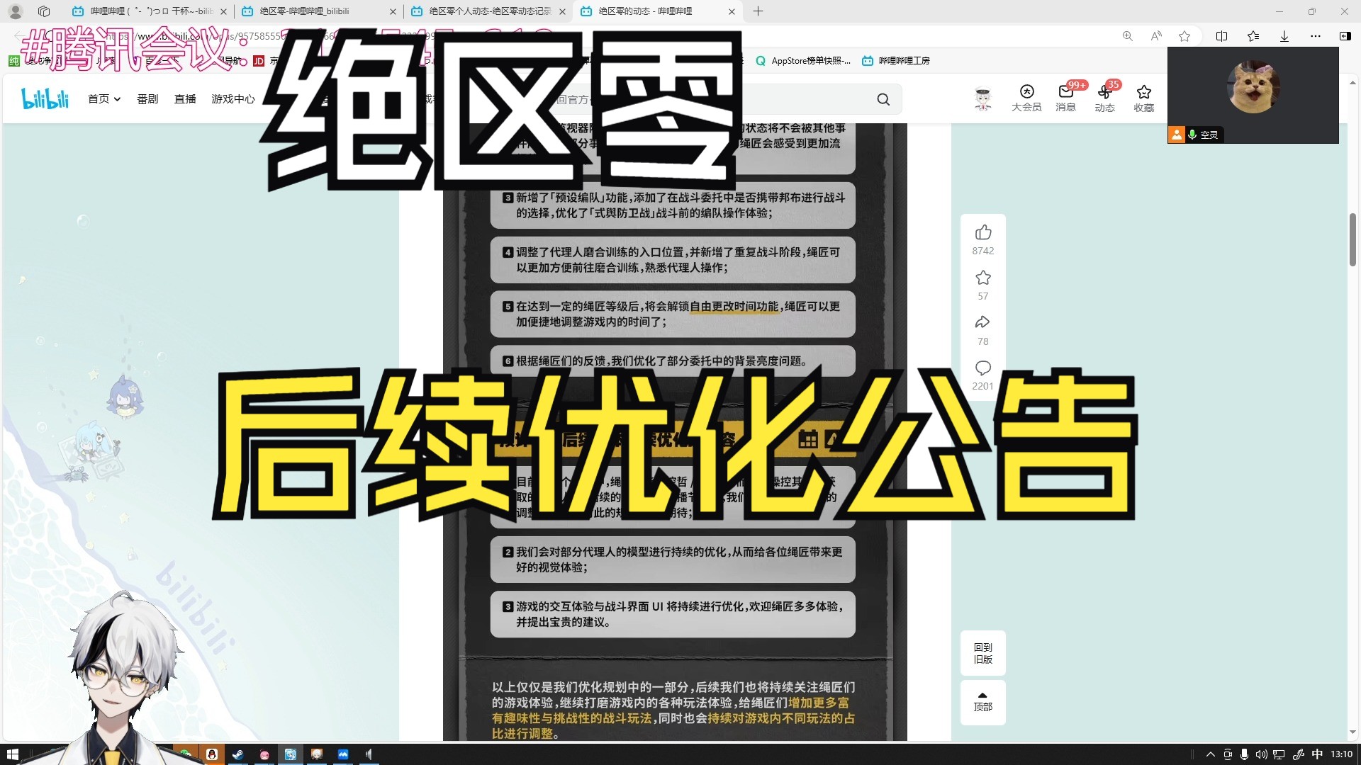Open comments via the speech bubble showing 2201

[x=982, y=368]
